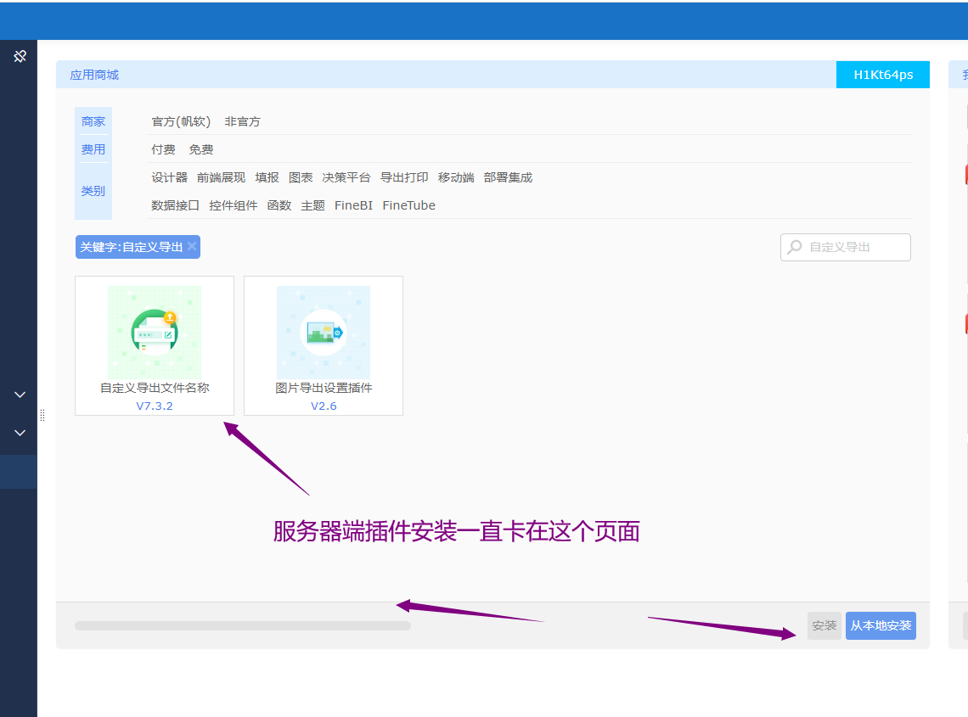
Task: Click the pin icon in the sidebar
Action: [x=20, y=56]
